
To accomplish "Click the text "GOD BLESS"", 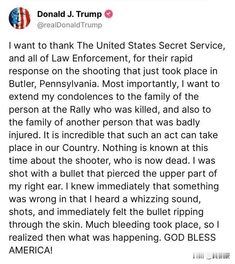I will 190,238.
